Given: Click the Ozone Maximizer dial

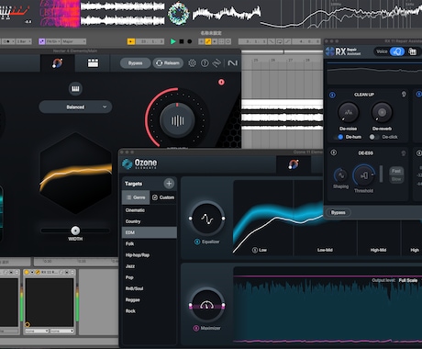Looking at the screenshot, I should coord(207,305).
